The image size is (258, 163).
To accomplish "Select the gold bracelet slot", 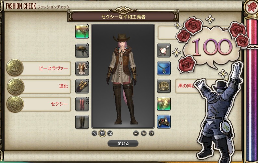I will (x=164, y=86).
